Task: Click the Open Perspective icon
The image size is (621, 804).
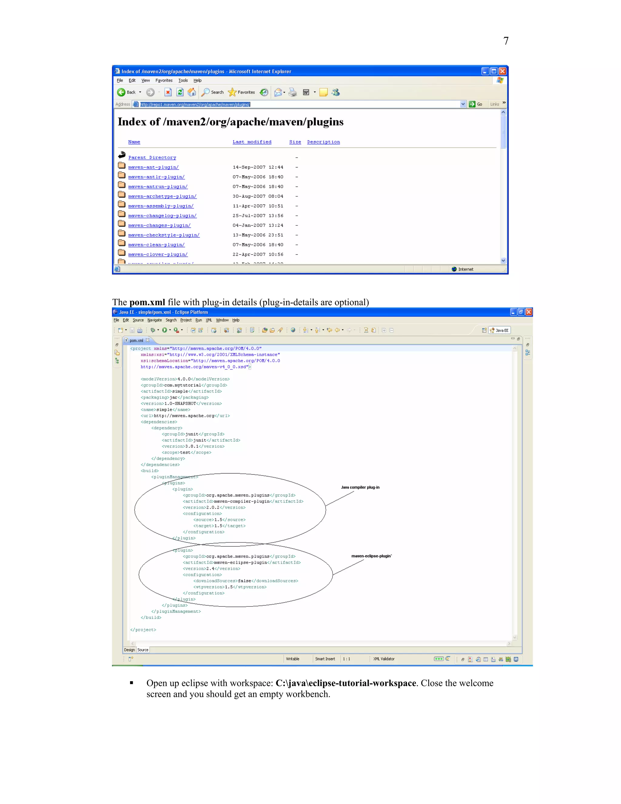Action: point(484,330)
